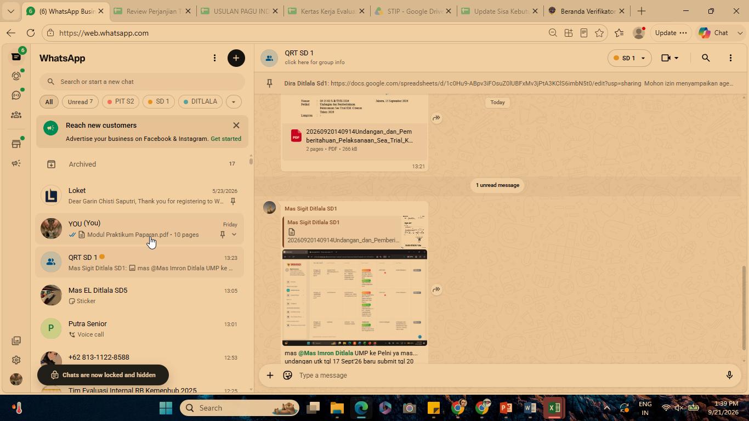
Task: Search inside the QRT SD 1 chat
Action: coord(706,58)
